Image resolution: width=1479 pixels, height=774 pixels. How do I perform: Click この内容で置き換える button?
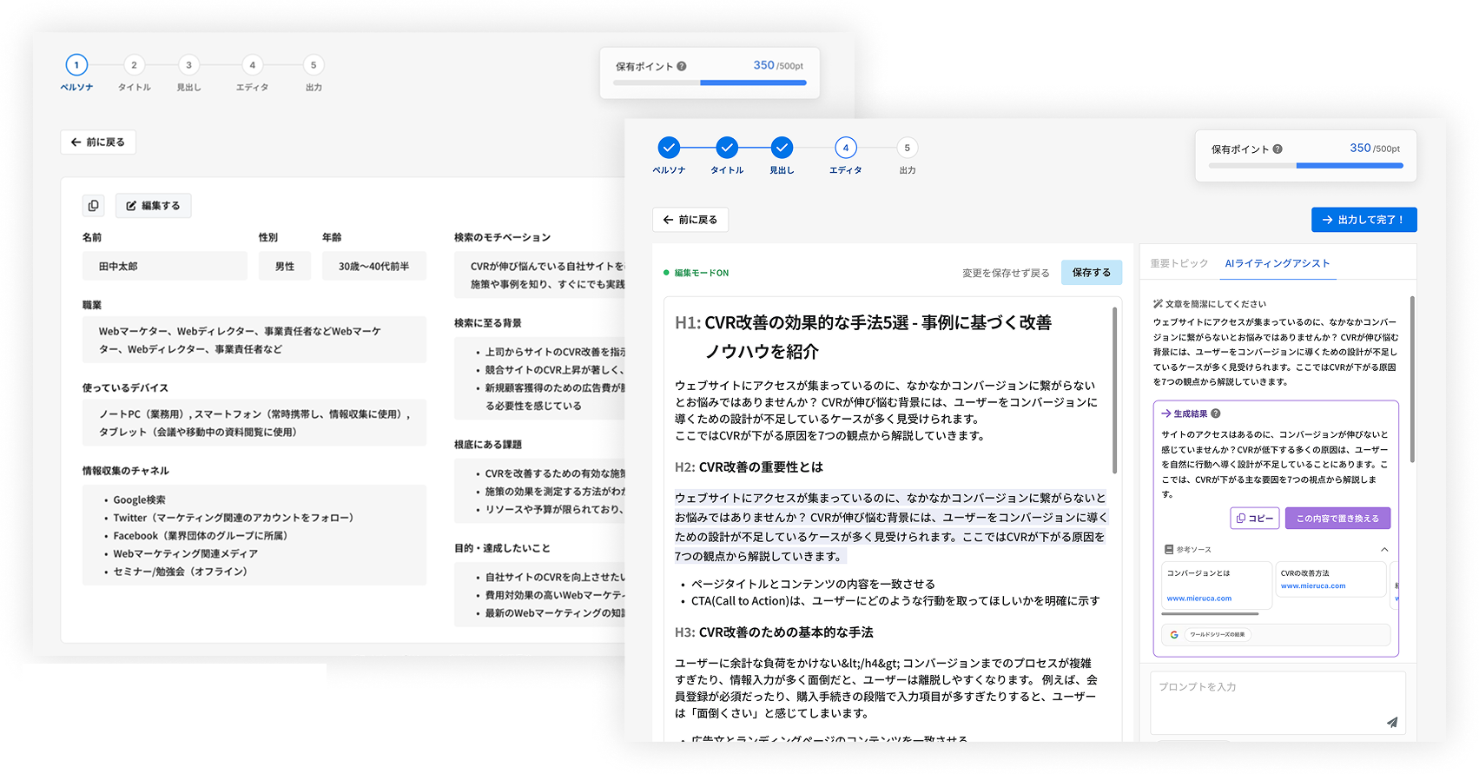[1337, 519]
